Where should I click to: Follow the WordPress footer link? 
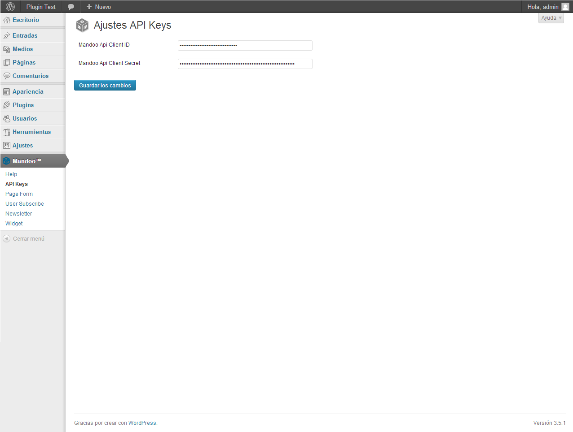tap(142, 423)
